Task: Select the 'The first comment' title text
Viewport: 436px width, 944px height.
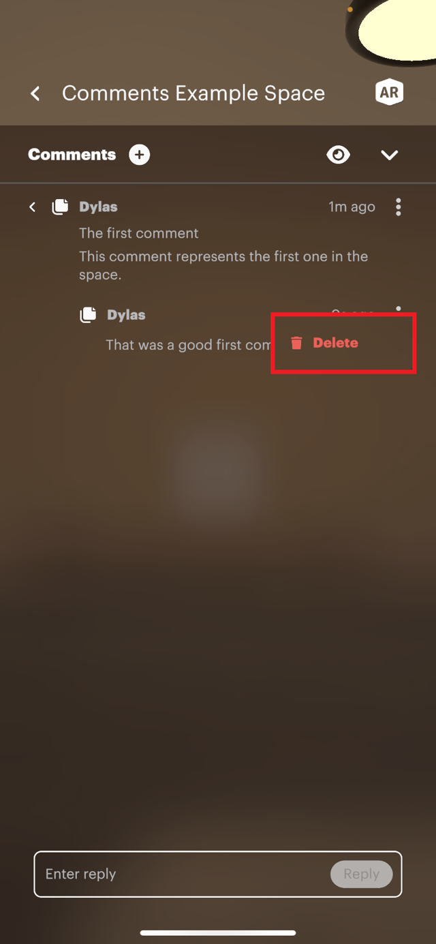Action: click(139, 233)
